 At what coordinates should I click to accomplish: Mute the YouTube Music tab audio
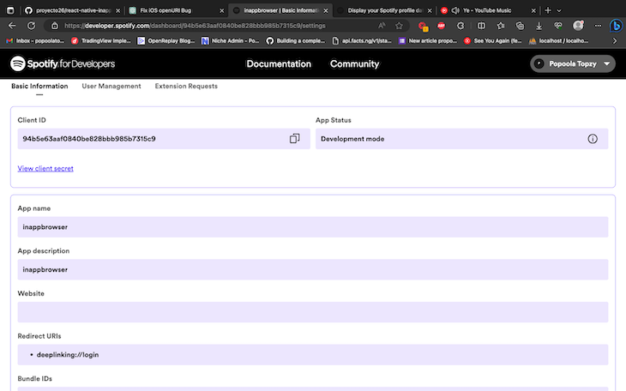click(x=454, y=10)
